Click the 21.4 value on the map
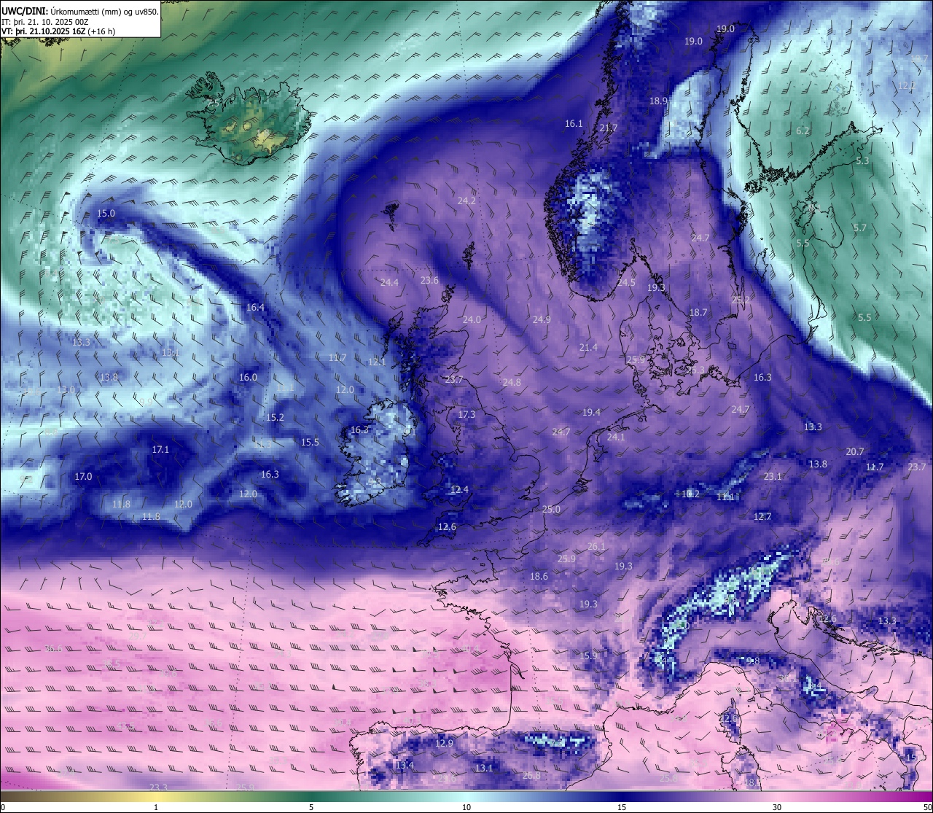The height and width of the screenshot is (813, 933). [588, 348]
